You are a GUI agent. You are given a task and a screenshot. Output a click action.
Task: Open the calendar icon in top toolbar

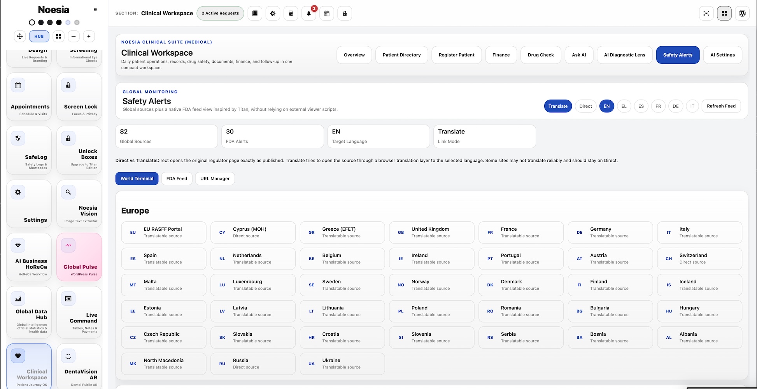327,13
